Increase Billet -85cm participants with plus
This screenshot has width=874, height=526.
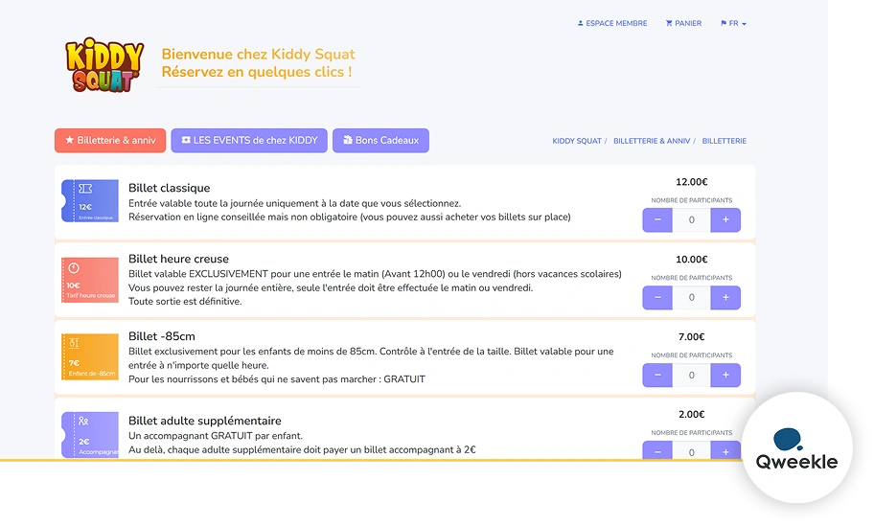[x=725, y=375]
